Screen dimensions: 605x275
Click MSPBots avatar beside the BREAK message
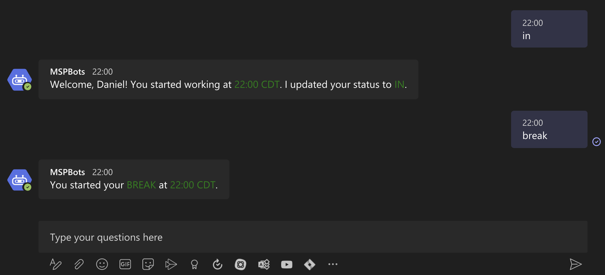point(20,180)
